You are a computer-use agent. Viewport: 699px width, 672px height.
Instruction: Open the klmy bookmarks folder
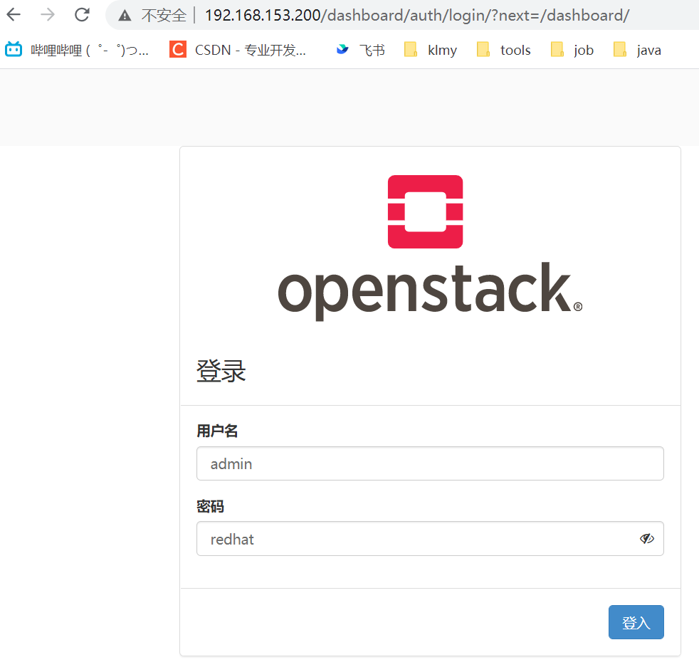point(431,50)
